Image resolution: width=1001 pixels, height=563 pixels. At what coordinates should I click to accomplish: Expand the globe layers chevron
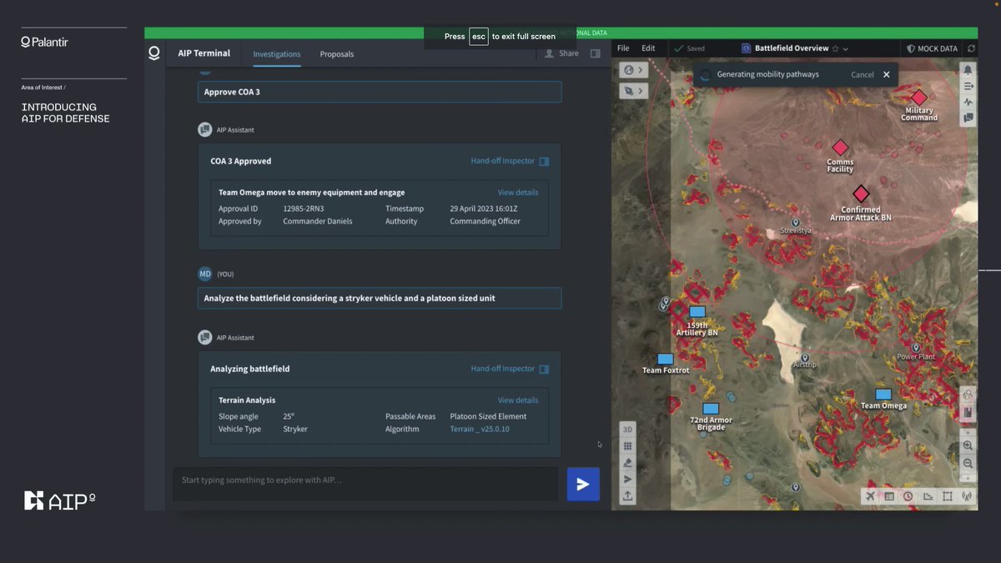(641, 70)
